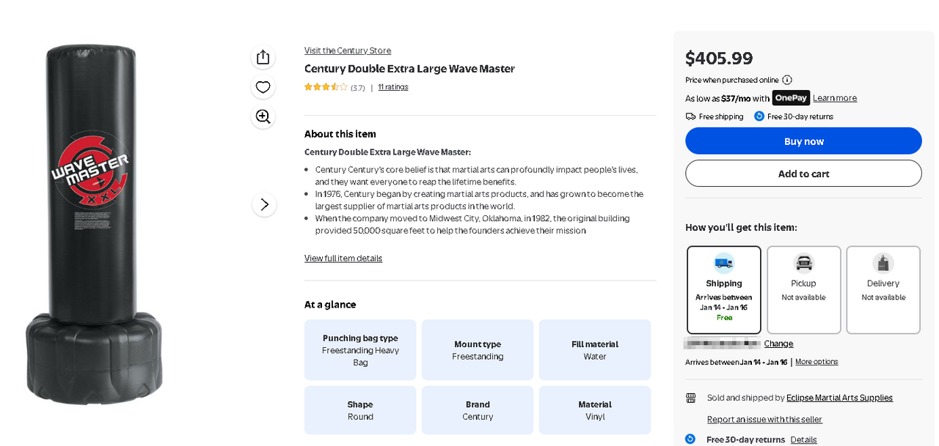Image resolution: width=939 pixels, height=446 pixels.
Task: Click Add to cart button
Action: 803,174
